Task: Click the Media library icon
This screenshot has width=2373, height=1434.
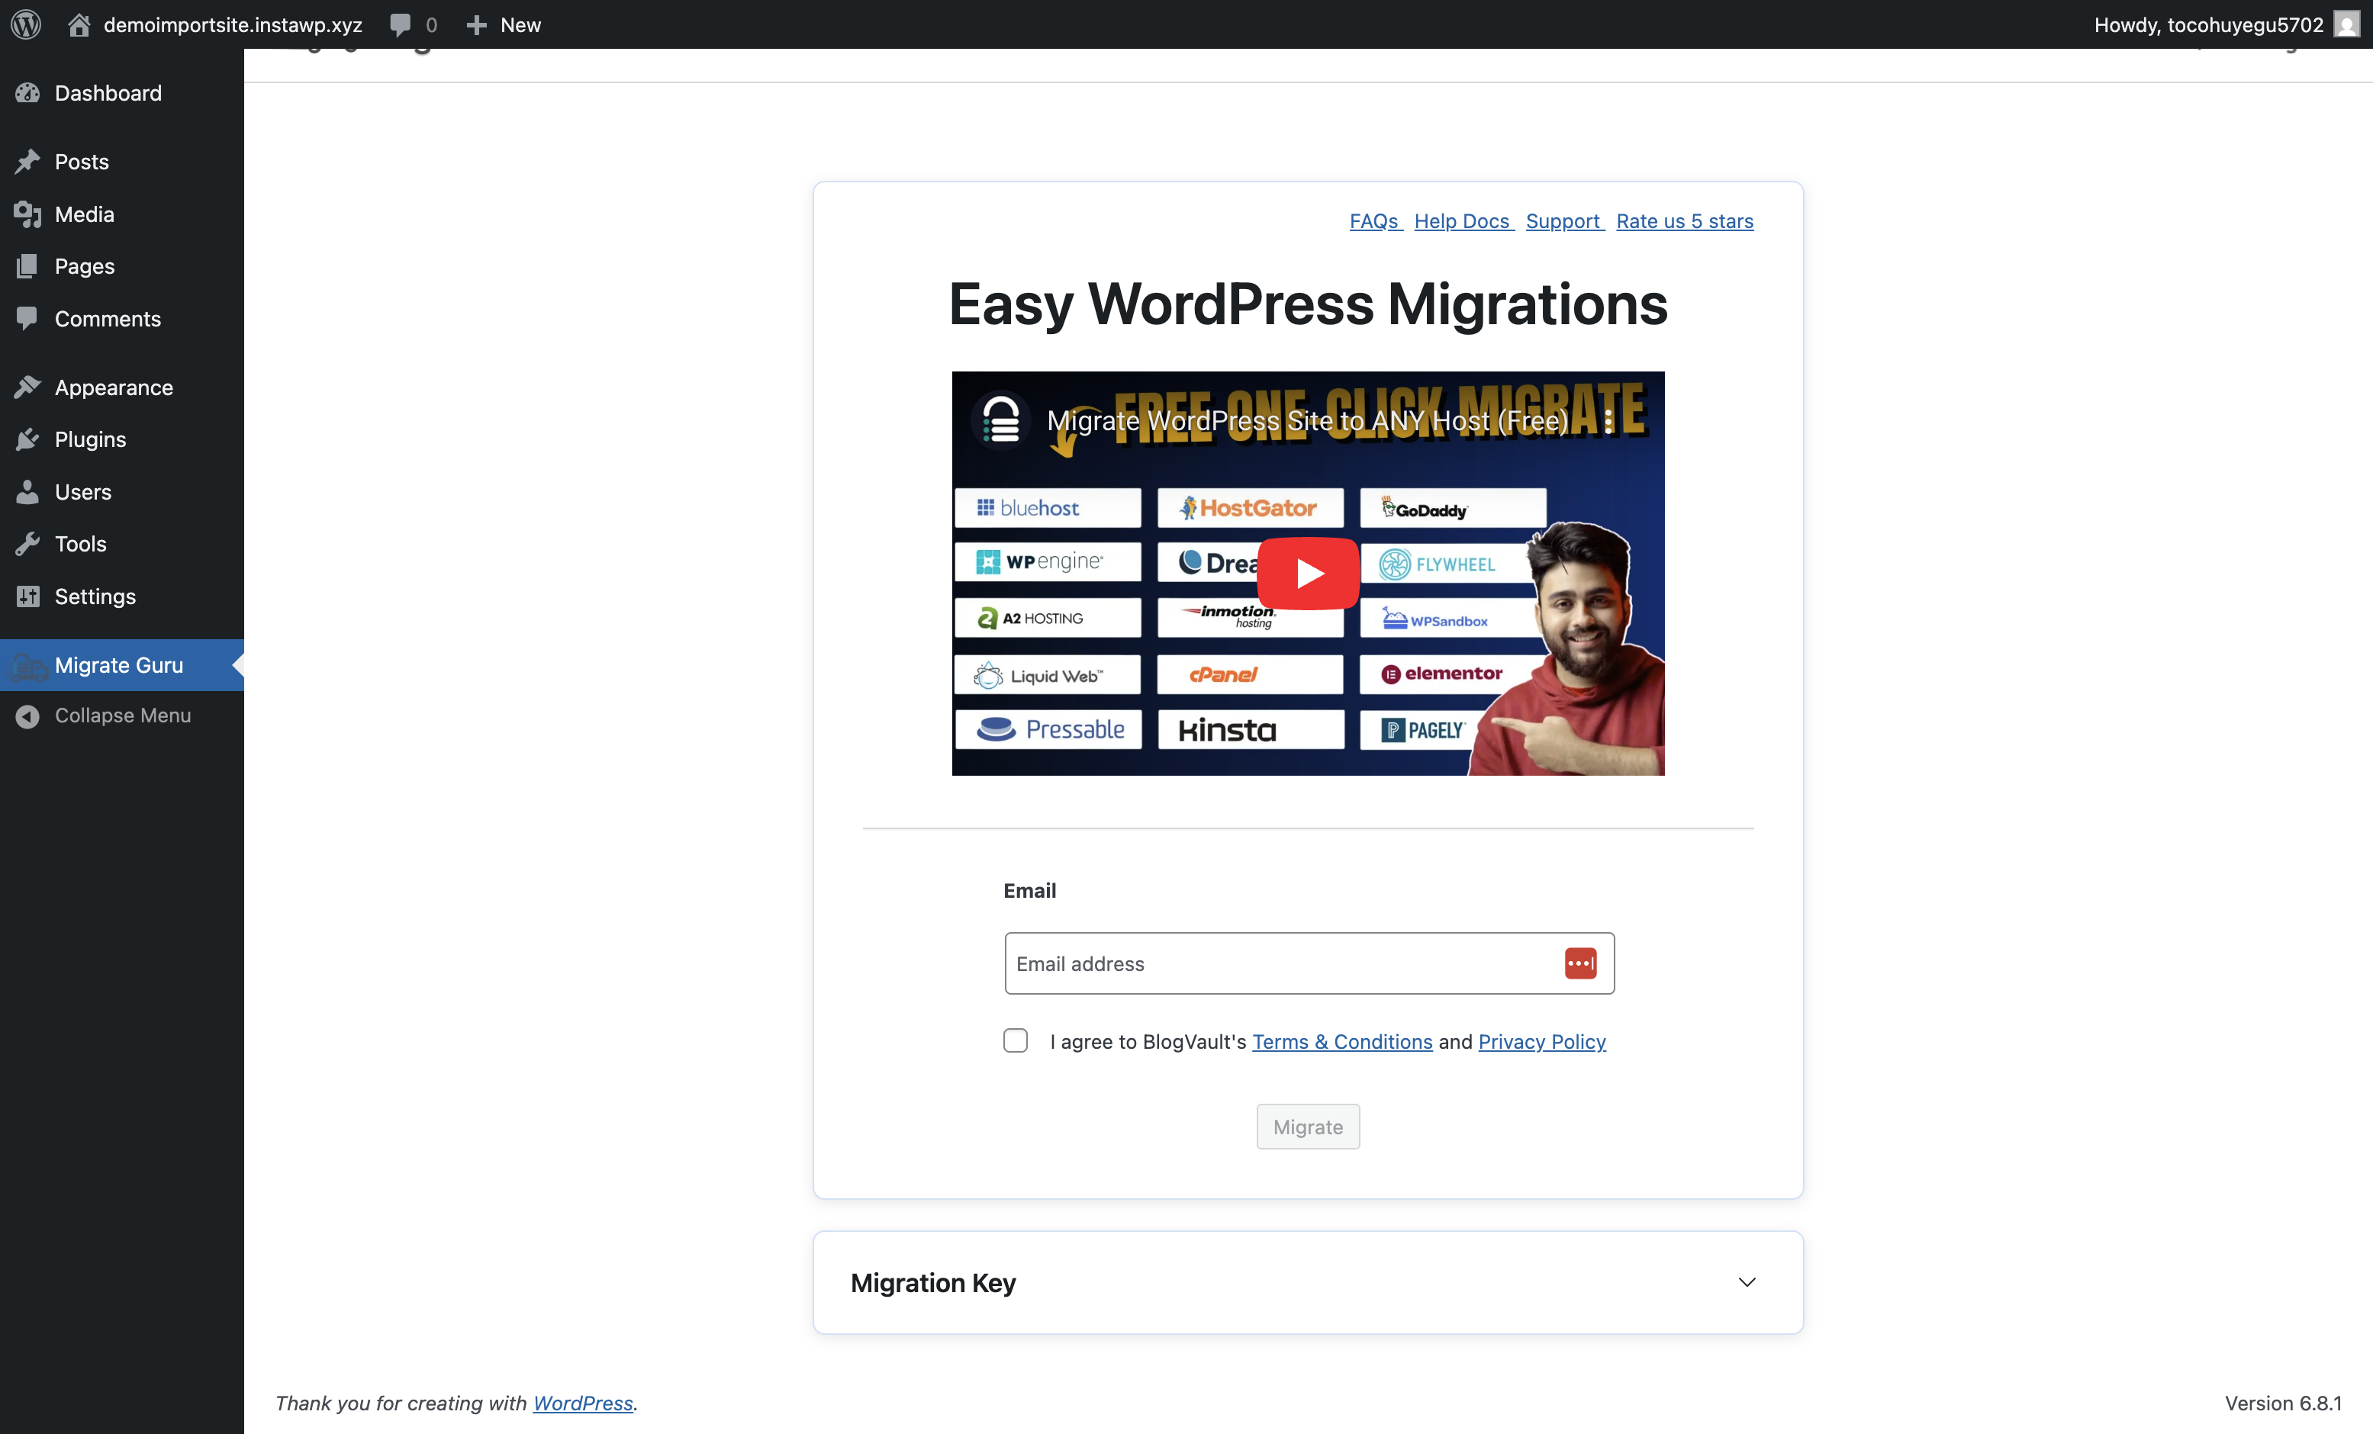Action: pyautogui.click(x=28, y=214)
